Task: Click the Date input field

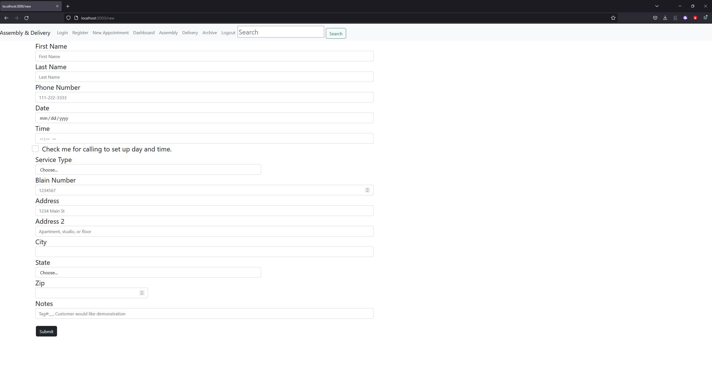Action: pos(204,118)
